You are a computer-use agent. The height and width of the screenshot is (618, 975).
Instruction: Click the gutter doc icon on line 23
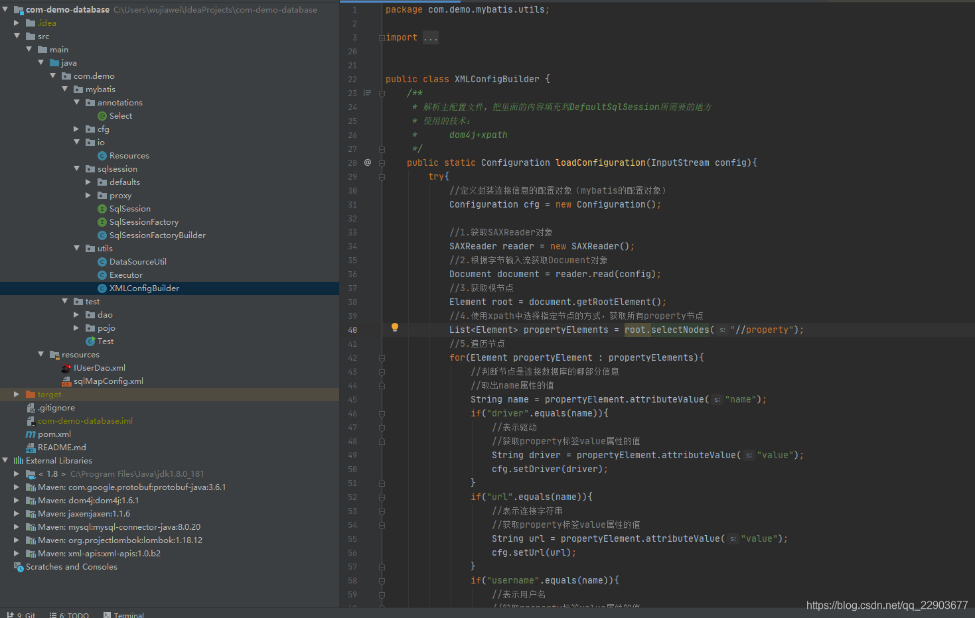(367, 93)
